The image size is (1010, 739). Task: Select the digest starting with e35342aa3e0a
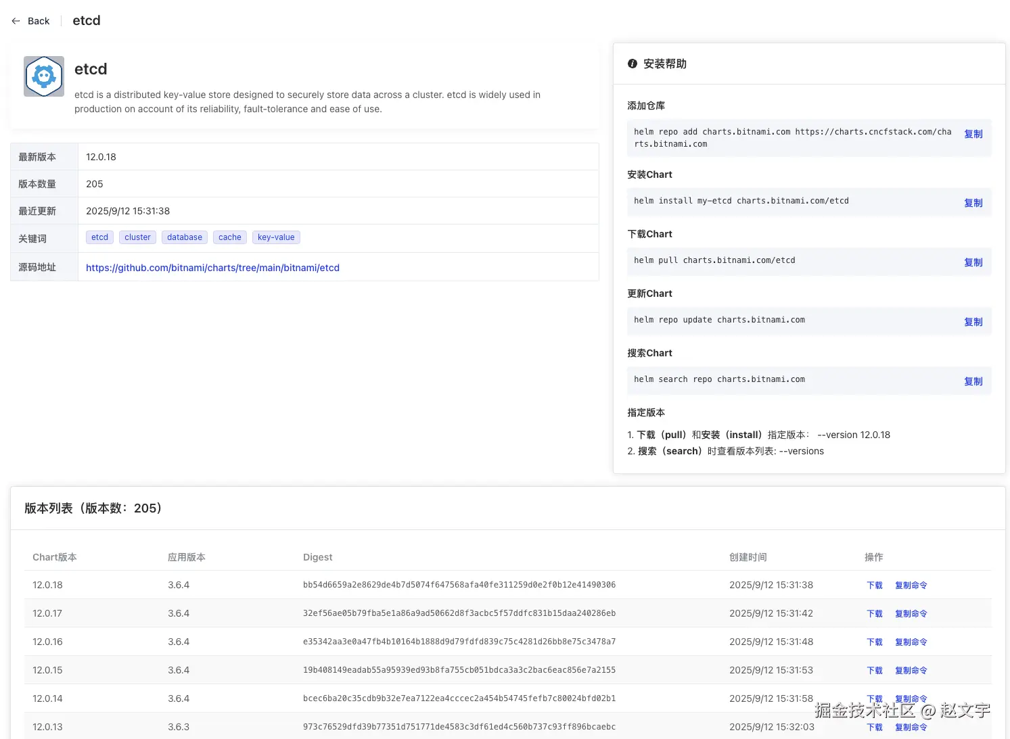click(459, 642)
